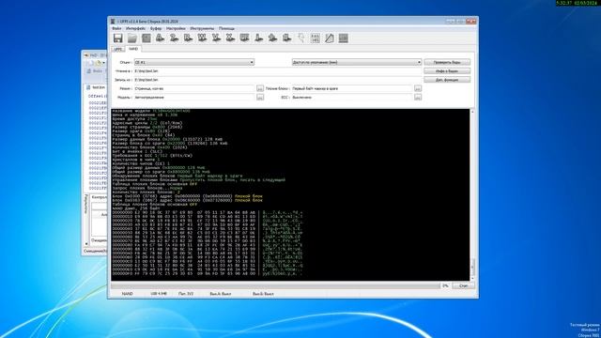Screen dimensions: 601x338
Task: Open the Буфер menu
Action: pos(156,28)
